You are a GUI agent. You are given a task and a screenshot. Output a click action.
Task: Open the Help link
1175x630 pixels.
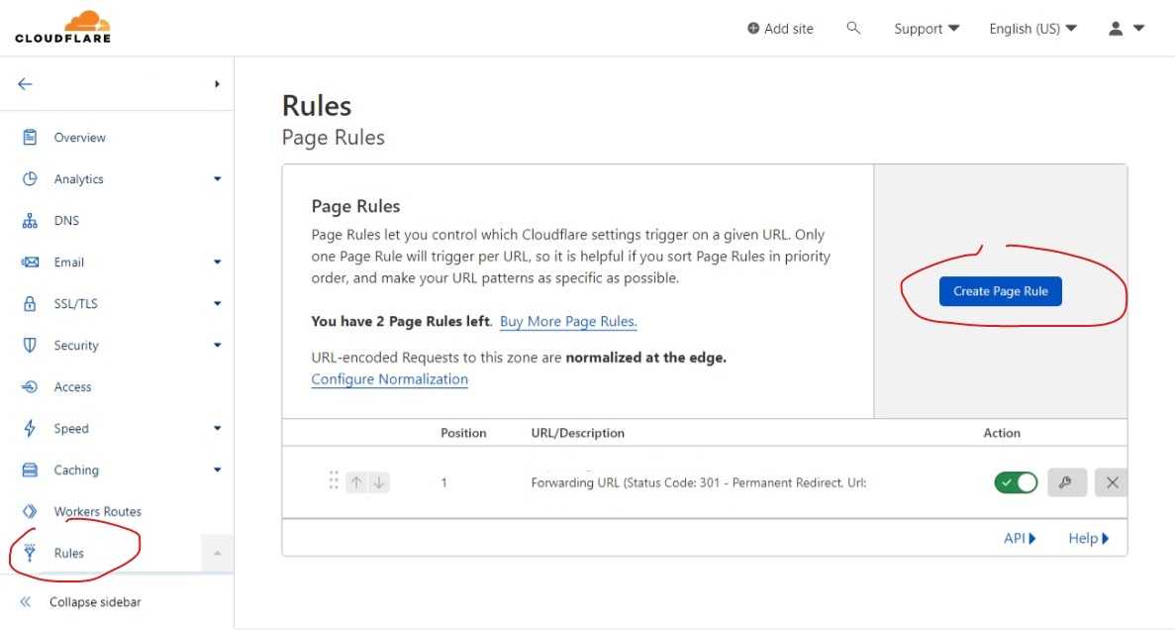1088,539
